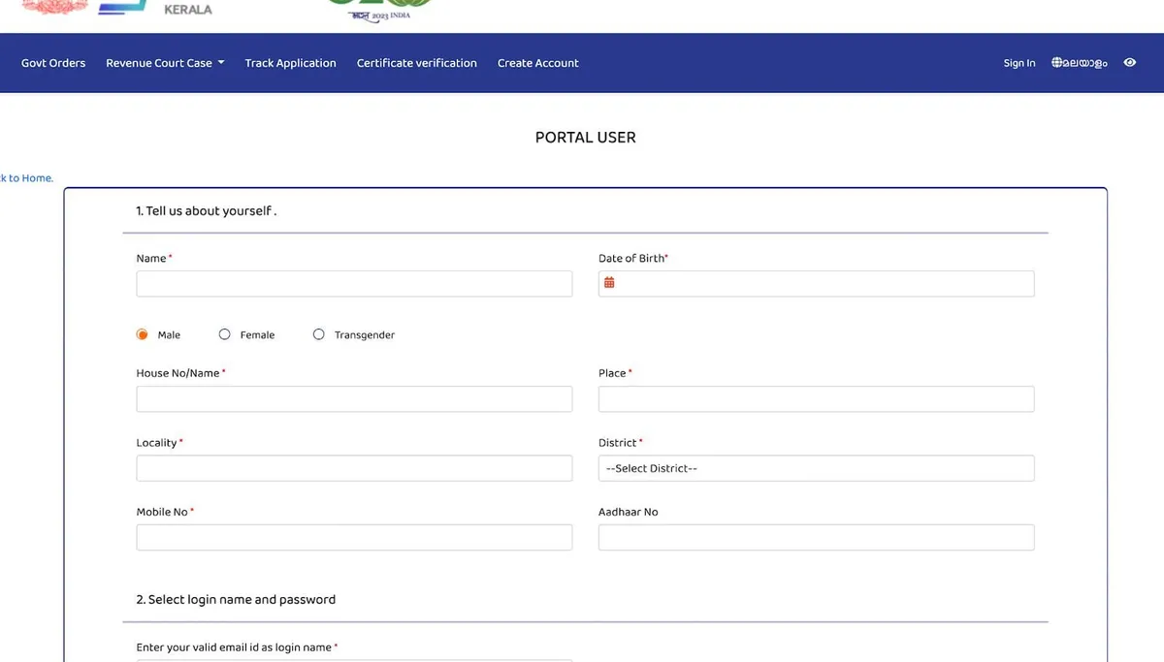The image size is (1164, 662).
Task: Select the Male radio button
Action: 140,332
